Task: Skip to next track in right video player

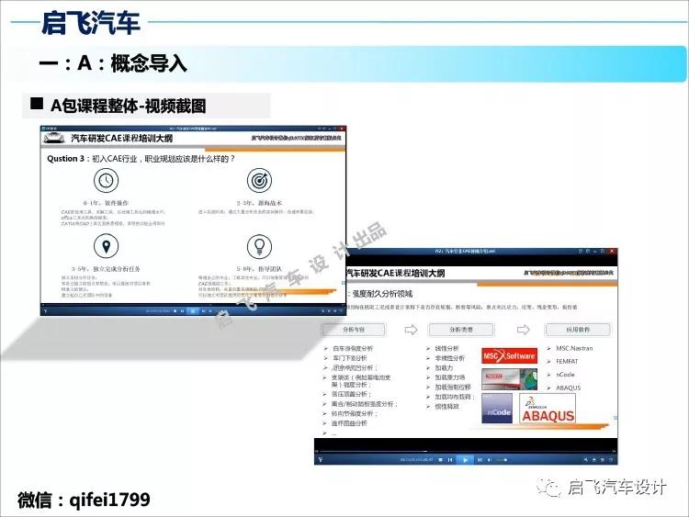Action: [480, 460]
